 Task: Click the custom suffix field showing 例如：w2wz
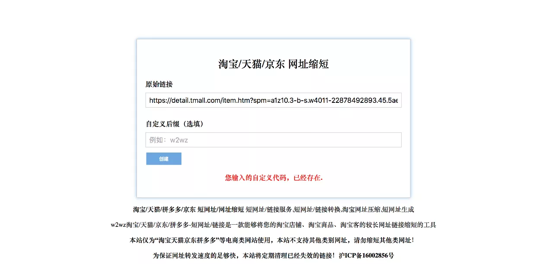(273, 140)
